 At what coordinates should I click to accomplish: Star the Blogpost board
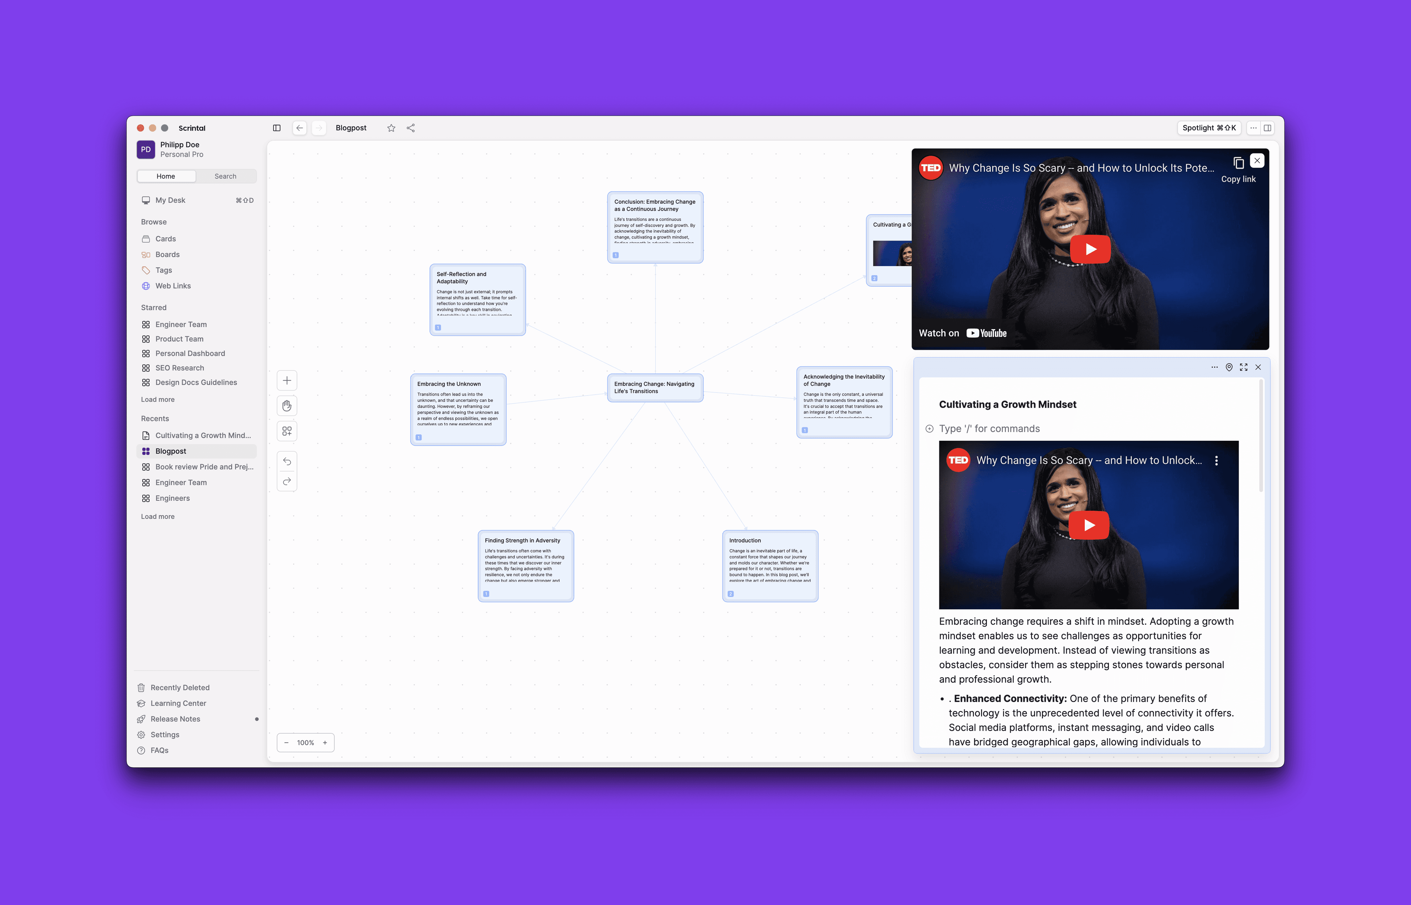click(x=391, y=128)
